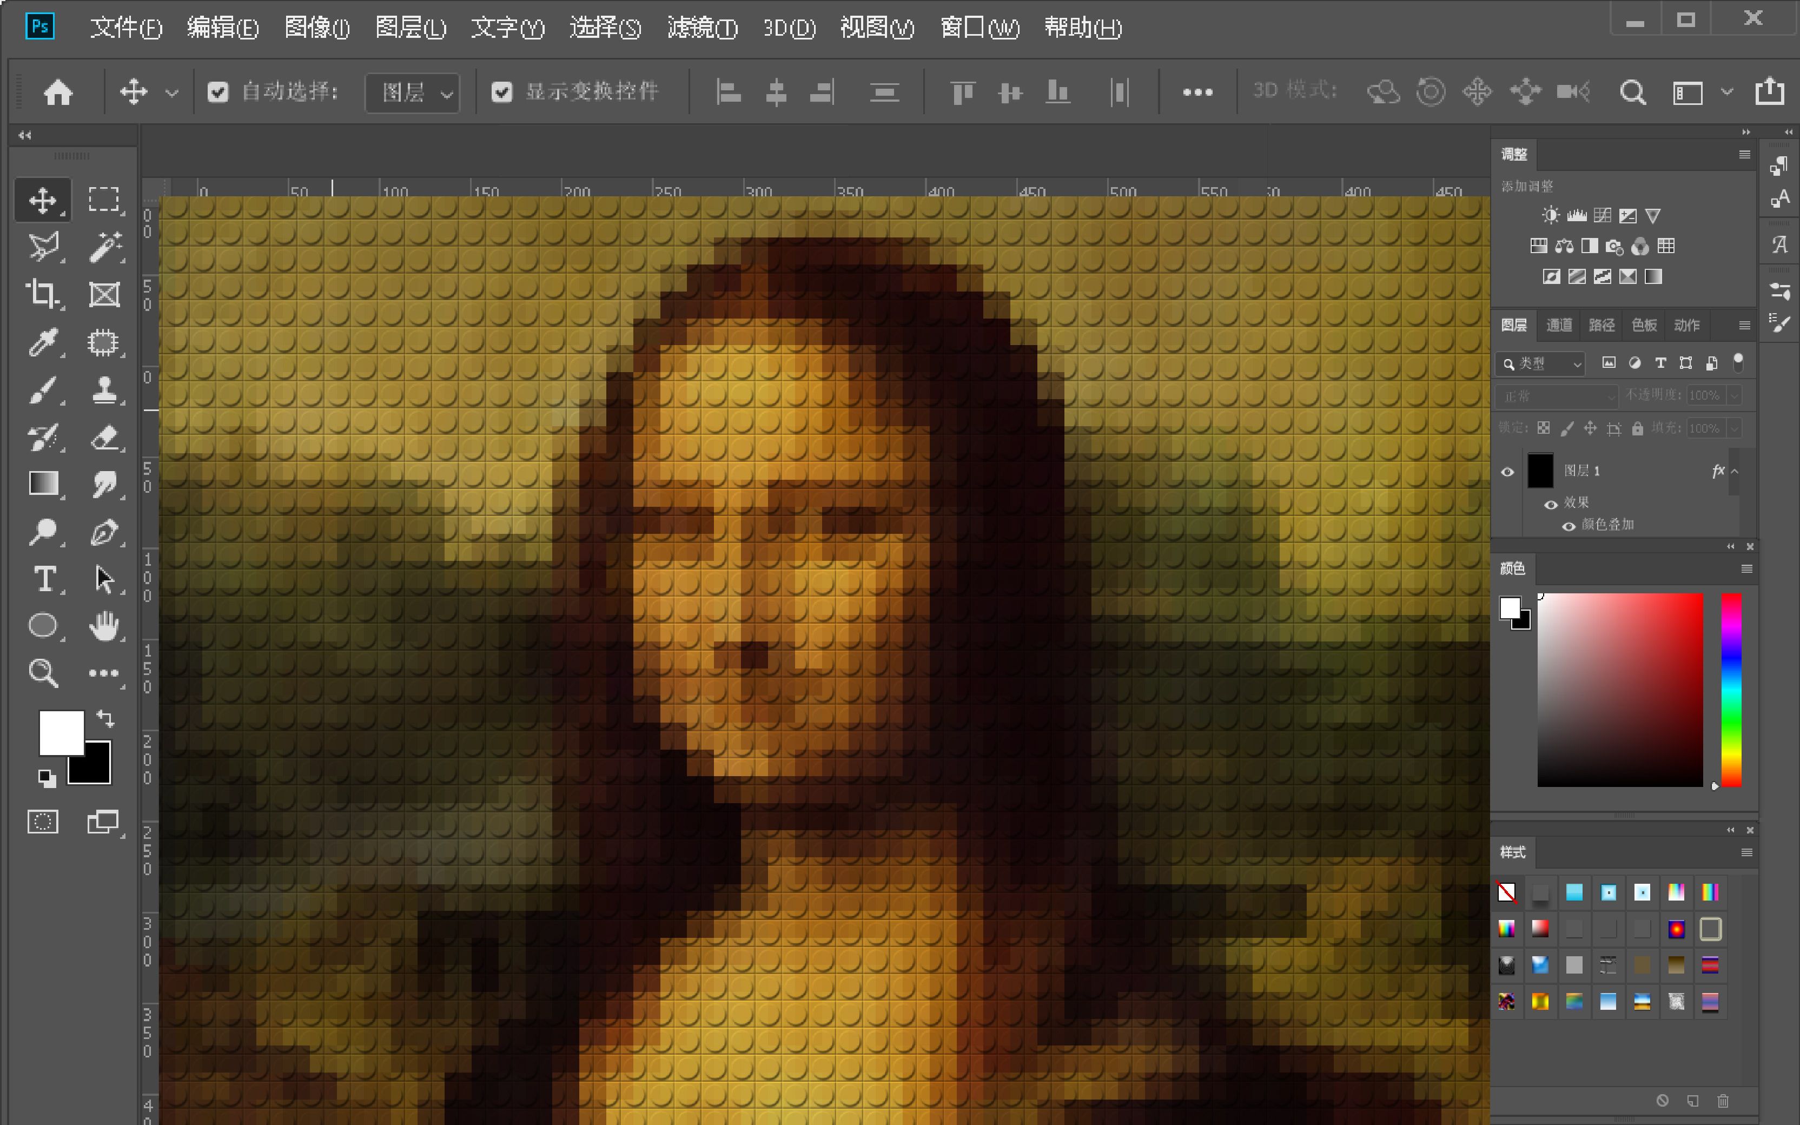The width and height of the screenshot is (1800, 1125).
Task: Click the hue spectrum slider in 颜色 panel
Action: 1731,689
